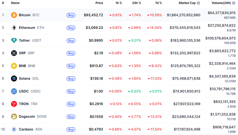Screen dimensions: 238x135
Task: Click the BNB logo icon
Action: coord(14,66)
